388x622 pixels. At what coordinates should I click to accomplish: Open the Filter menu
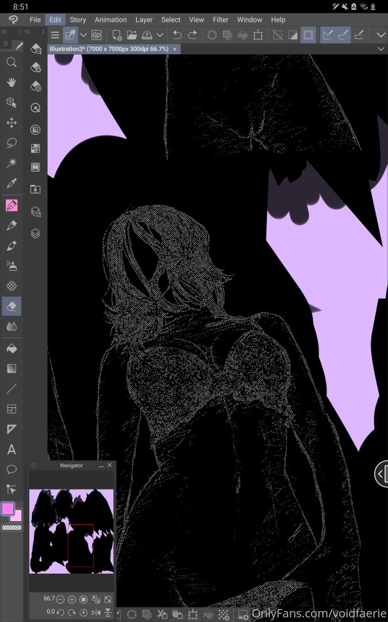(220, 20)
